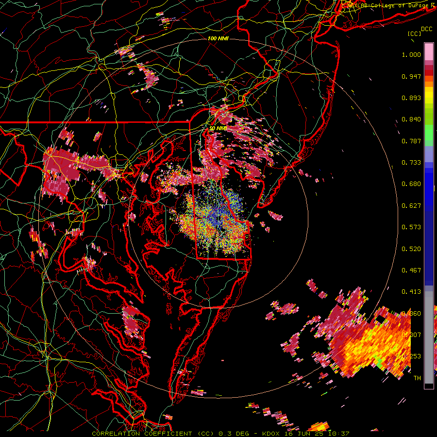437x437 pixels.
Task: Click the [CC] legend unit label
Action: 414,34
